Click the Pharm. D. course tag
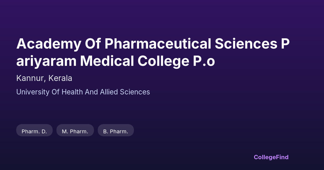324x170 pixels. tap(34, 131)
